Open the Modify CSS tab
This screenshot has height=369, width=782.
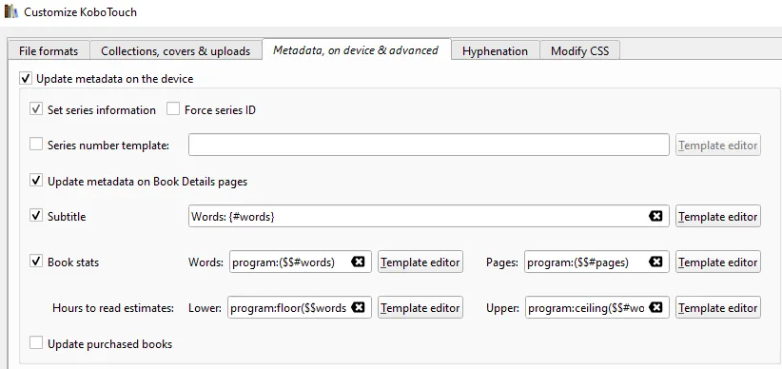click(x=580, y=50)
